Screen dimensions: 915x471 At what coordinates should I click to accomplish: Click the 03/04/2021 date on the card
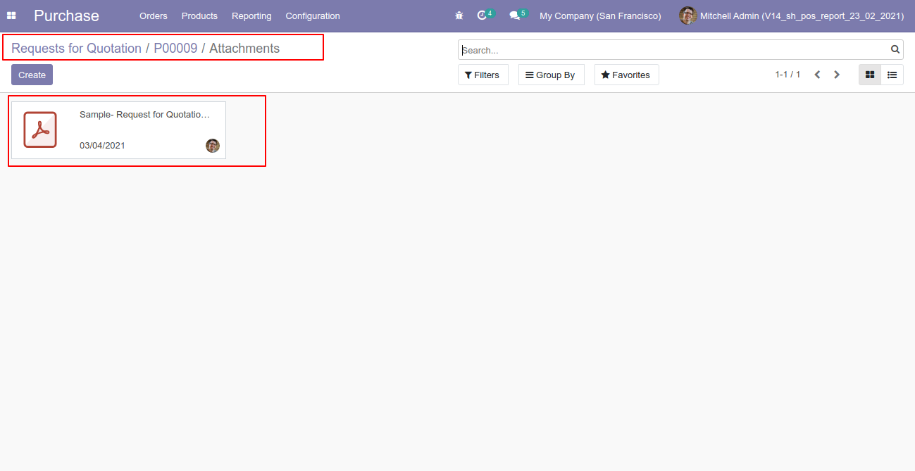[x=102, y=146]
